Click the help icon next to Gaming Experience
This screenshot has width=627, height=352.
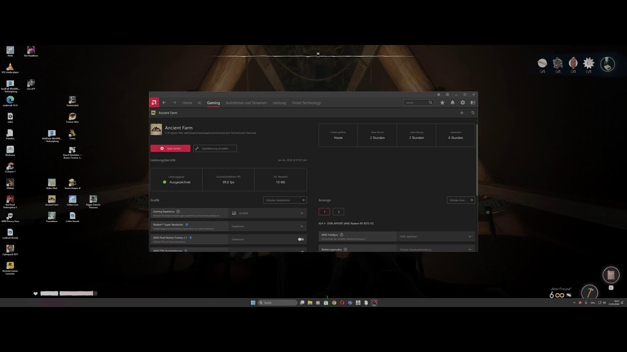[x=178, y=212]
